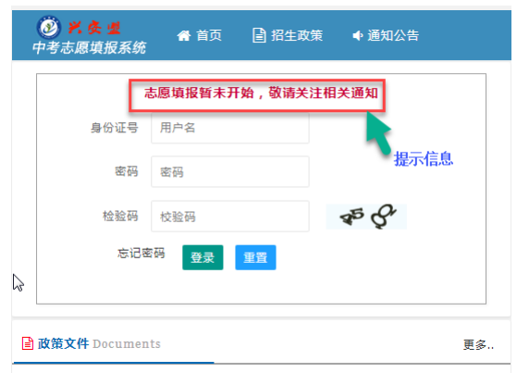Click the speaker icon beside 通知公告
The height and width of the screenshot is (373, 517).
coord(357,35)
